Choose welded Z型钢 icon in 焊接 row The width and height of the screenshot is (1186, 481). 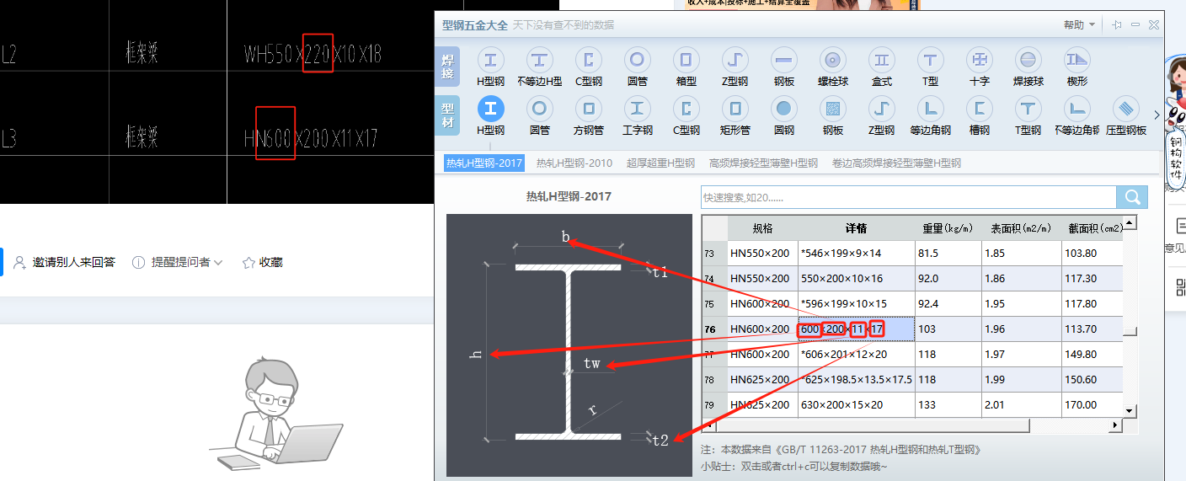pos(735,60)
